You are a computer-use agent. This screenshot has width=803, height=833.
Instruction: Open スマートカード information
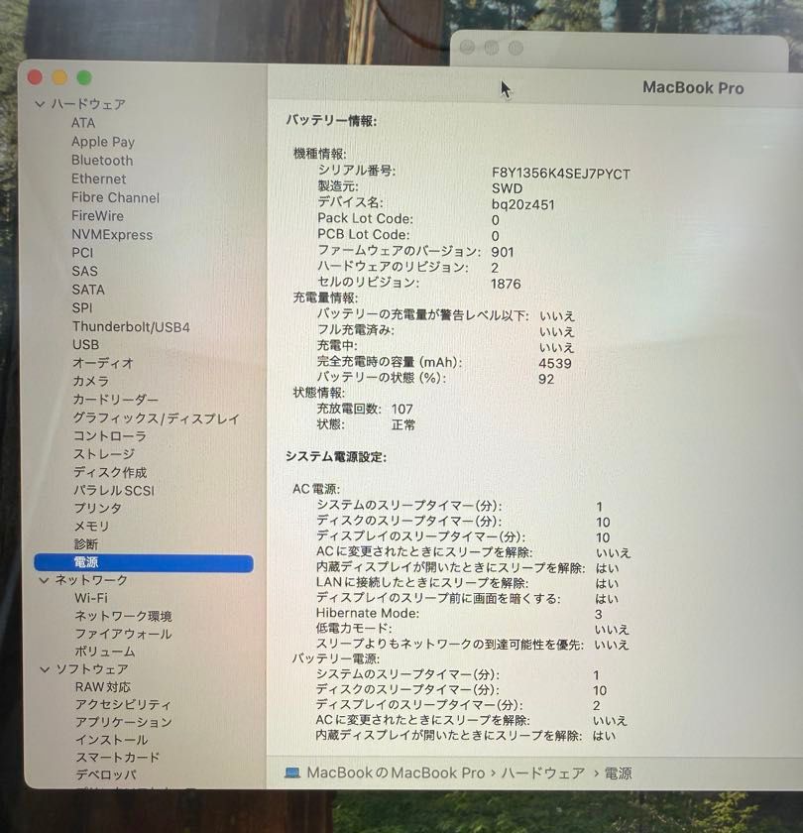click(117, 758)
